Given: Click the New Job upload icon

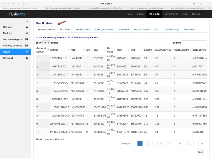Looking at the screenshot, I should pos(27,27).
